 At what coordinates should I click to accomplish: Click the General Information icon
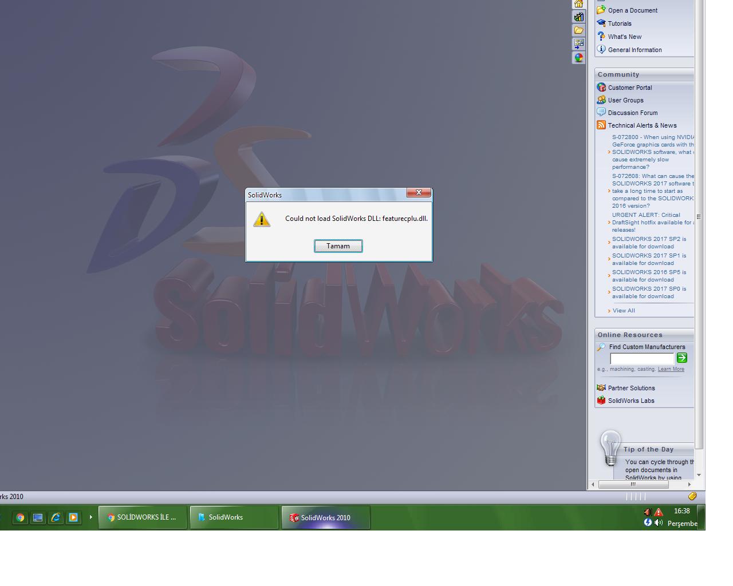(601, 50)
